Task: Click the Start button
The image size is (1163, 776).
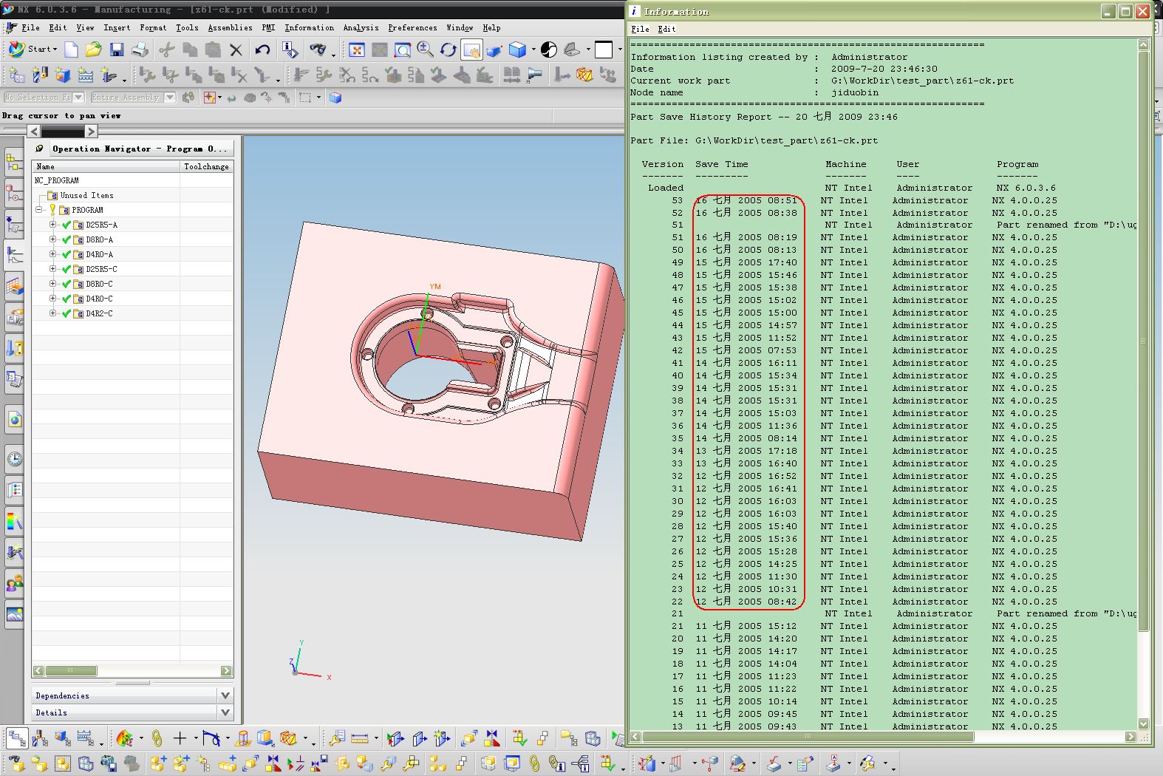Action: pos(33,50)
